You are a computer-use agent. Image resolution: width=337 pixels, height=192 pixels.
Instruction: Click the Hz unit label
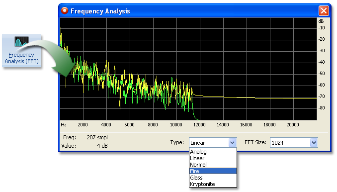tap(64, 125)
